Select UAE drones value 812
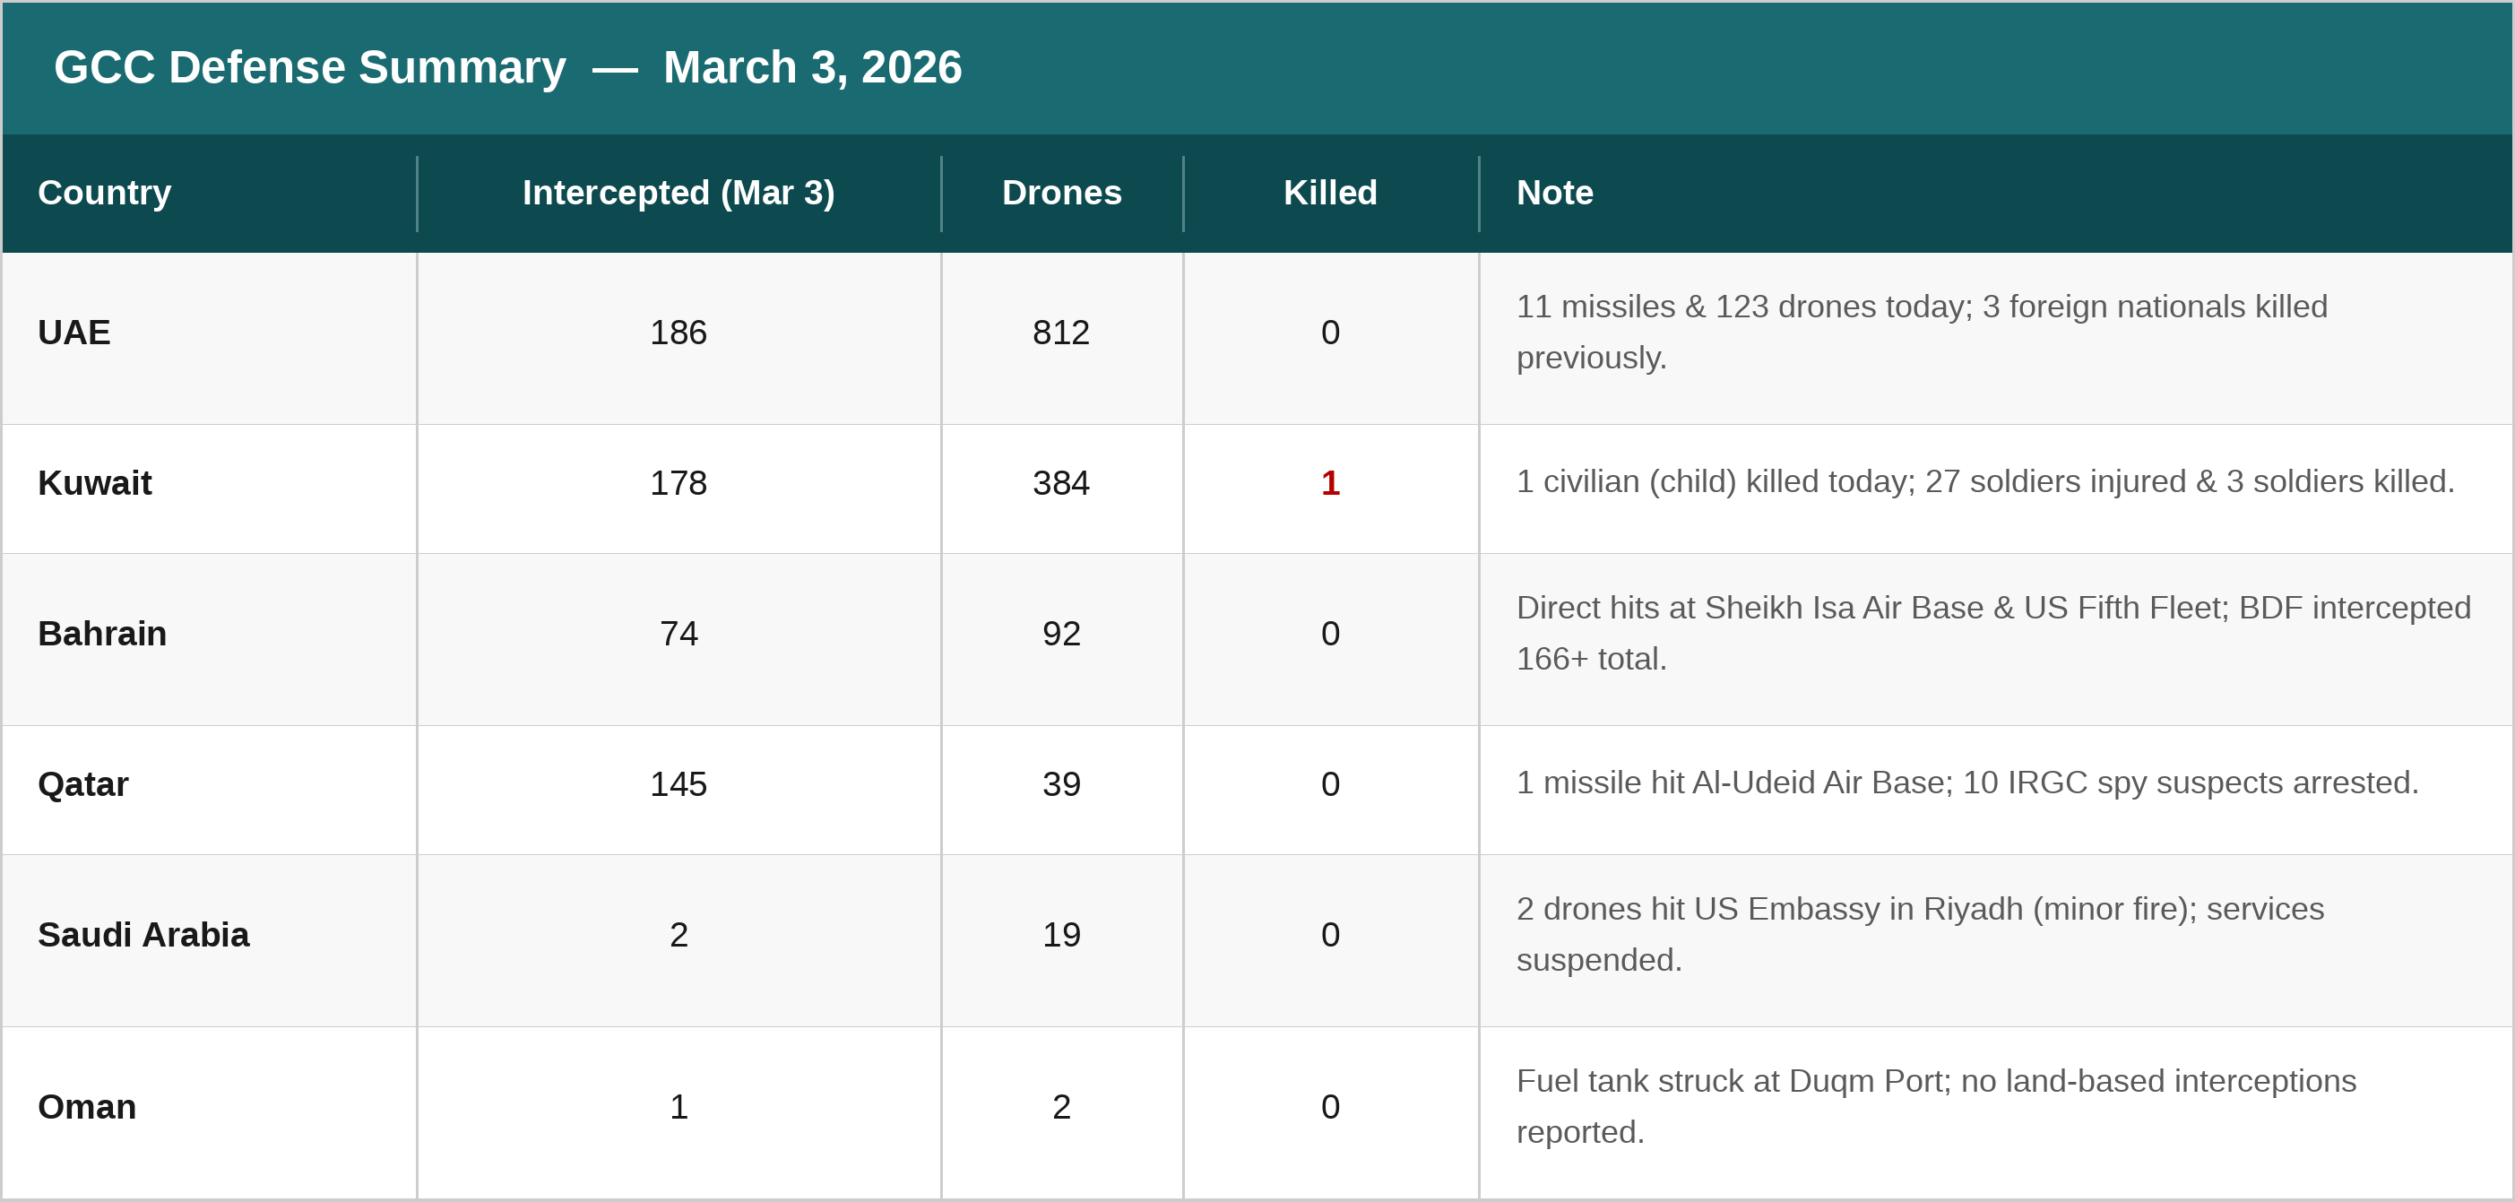 1061,333
